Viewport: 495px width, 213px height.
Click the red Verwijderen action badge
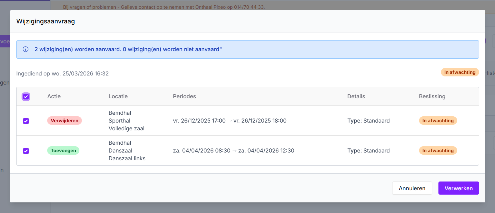coord(64,121)
